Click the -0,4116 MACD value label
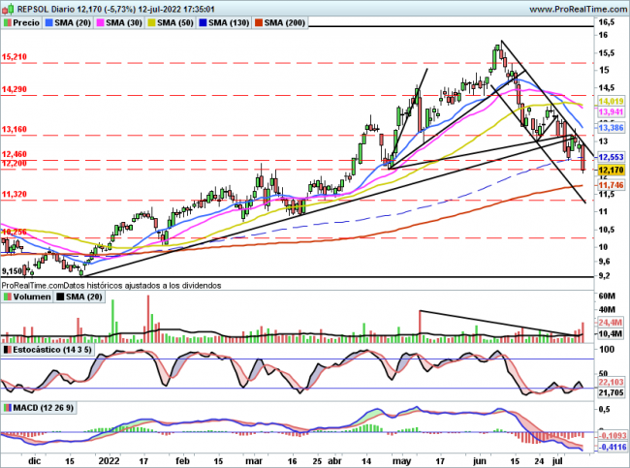 tap(610, 448)
